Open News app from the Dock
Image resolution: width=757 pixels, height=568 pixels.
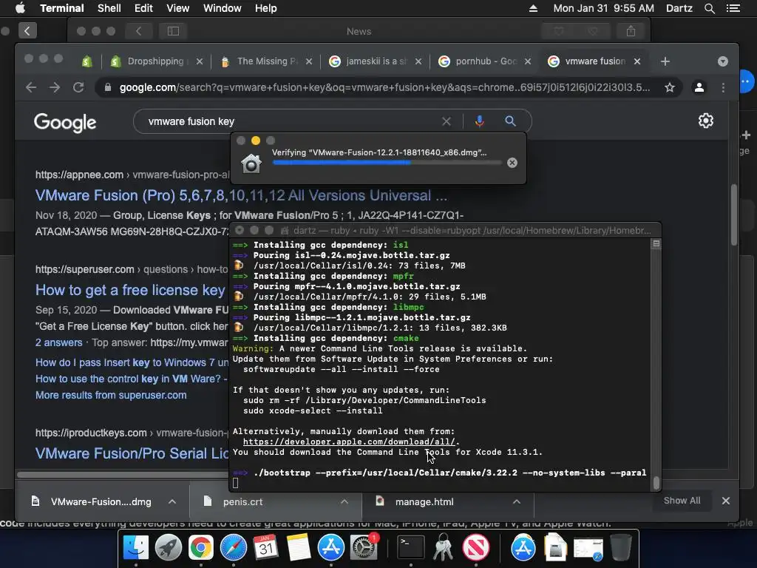click(x=476, y=548)
